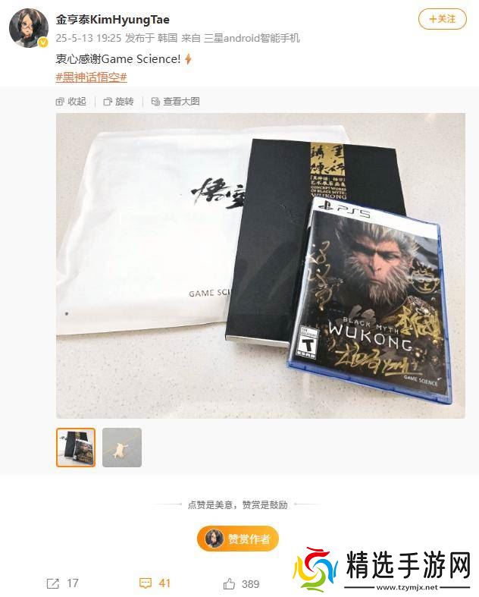The width and height of the screenshot is (479, 597).
Task: Open the comments icon showing 41
Action: [x=146, y=583]
